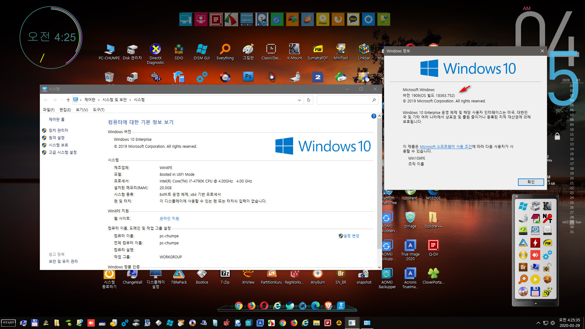Launch the Q-Dir desktop shortcut
Screen dimensions: 585x329
(x=433, y=248)
